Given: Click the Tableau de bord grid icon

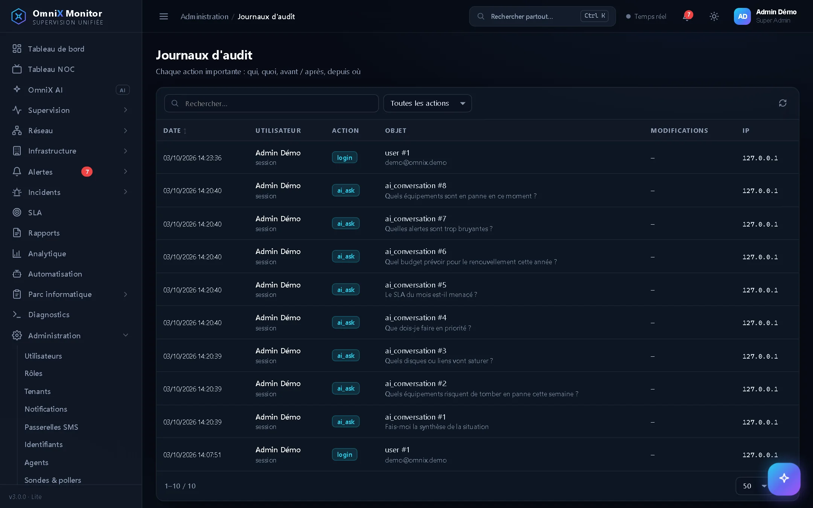Looking at the screenshot, I should click(x=17, y=49).
